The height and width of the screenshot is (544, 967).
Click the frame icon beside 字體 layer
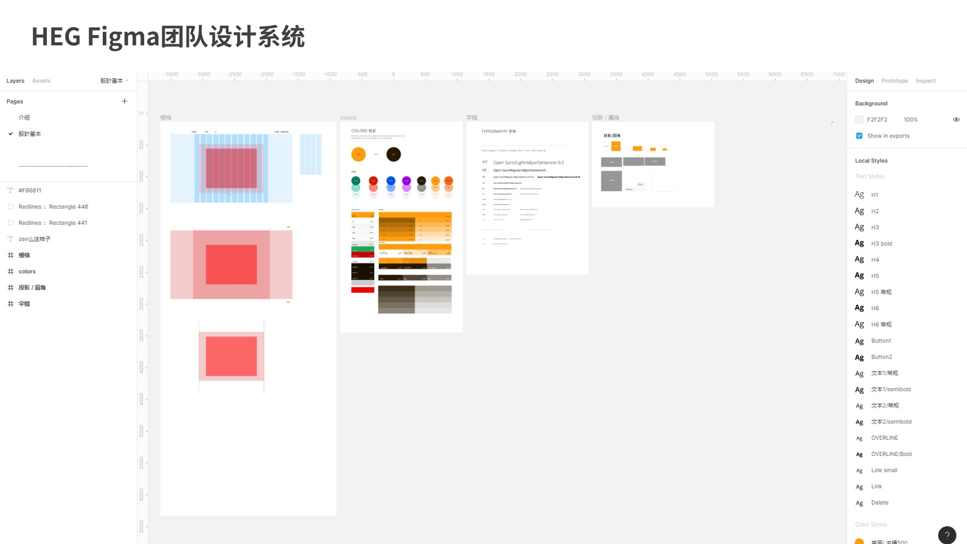(11, 304)
